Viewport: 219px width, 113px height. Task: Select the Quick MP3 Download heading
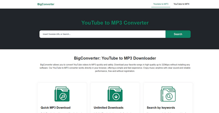click(x=56, y=108)
